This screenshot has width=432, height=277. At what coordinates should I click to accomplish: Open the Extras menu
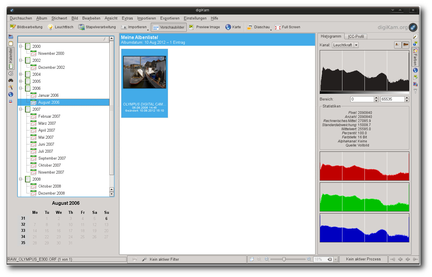pos(127,18)
